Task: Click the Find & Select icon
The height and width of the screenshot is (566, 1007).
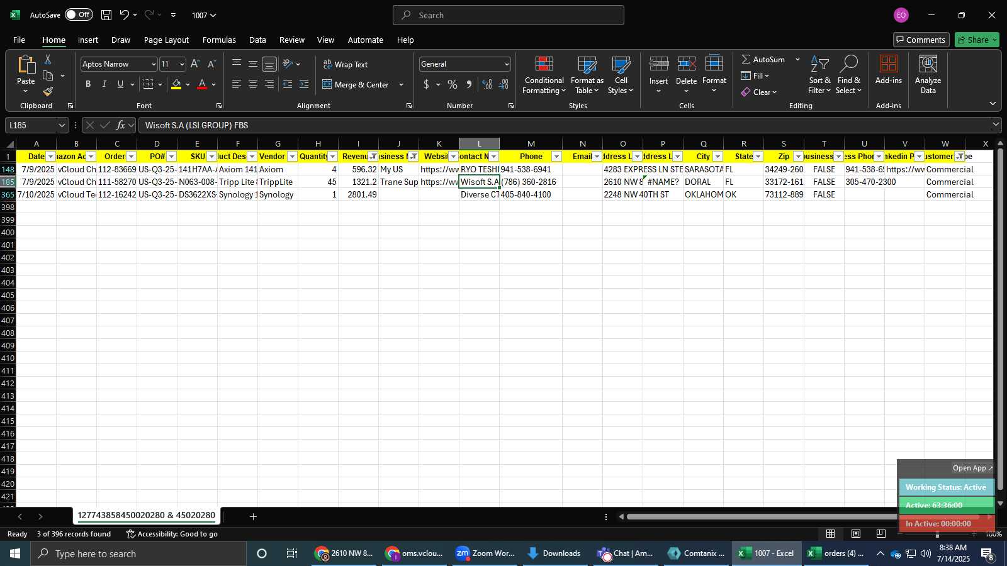Action: (x=848, y=64)
